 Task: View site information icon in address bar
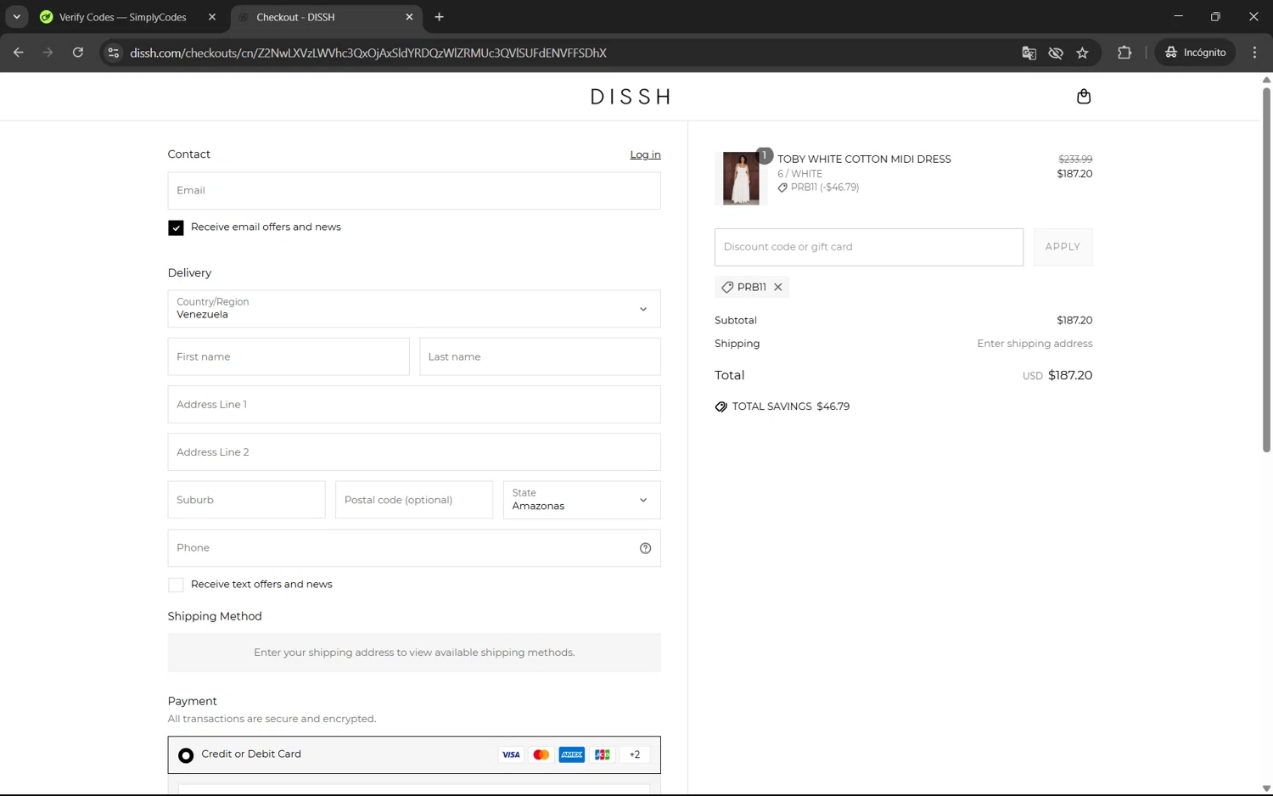[x=113, y=53]
